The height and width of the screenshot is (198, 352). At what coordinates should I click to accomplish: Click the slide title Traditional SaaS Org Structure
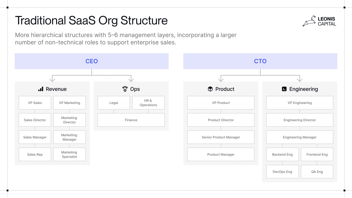(91, 21)
